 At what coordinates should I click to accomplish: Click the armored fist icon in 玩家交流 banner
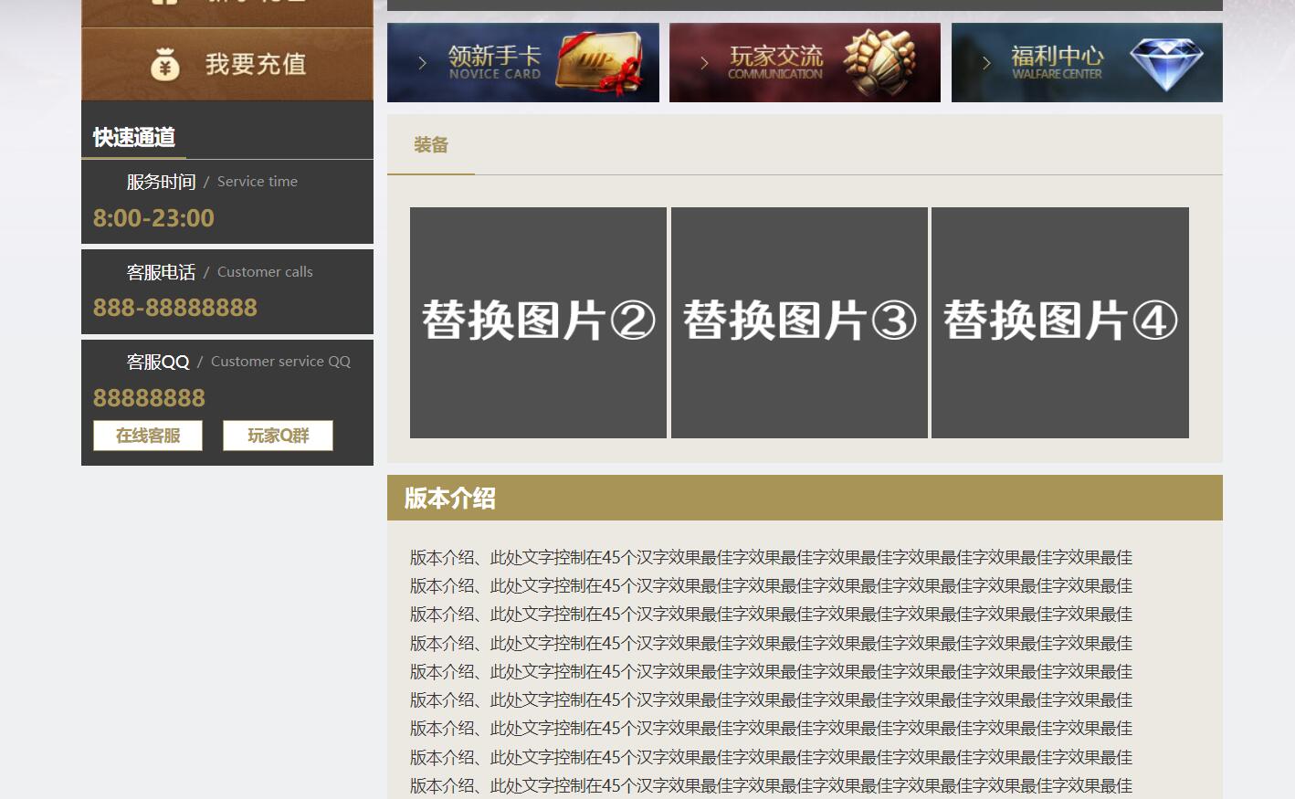[878, 61]
